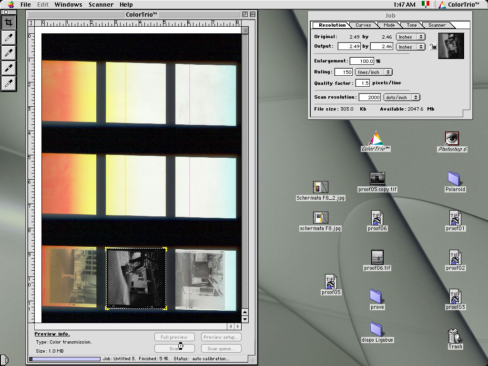Viewport: 488px width, 366px height.
Task: Open the ColorTrio desktop application icon
Action: click(x=376, y=139)
